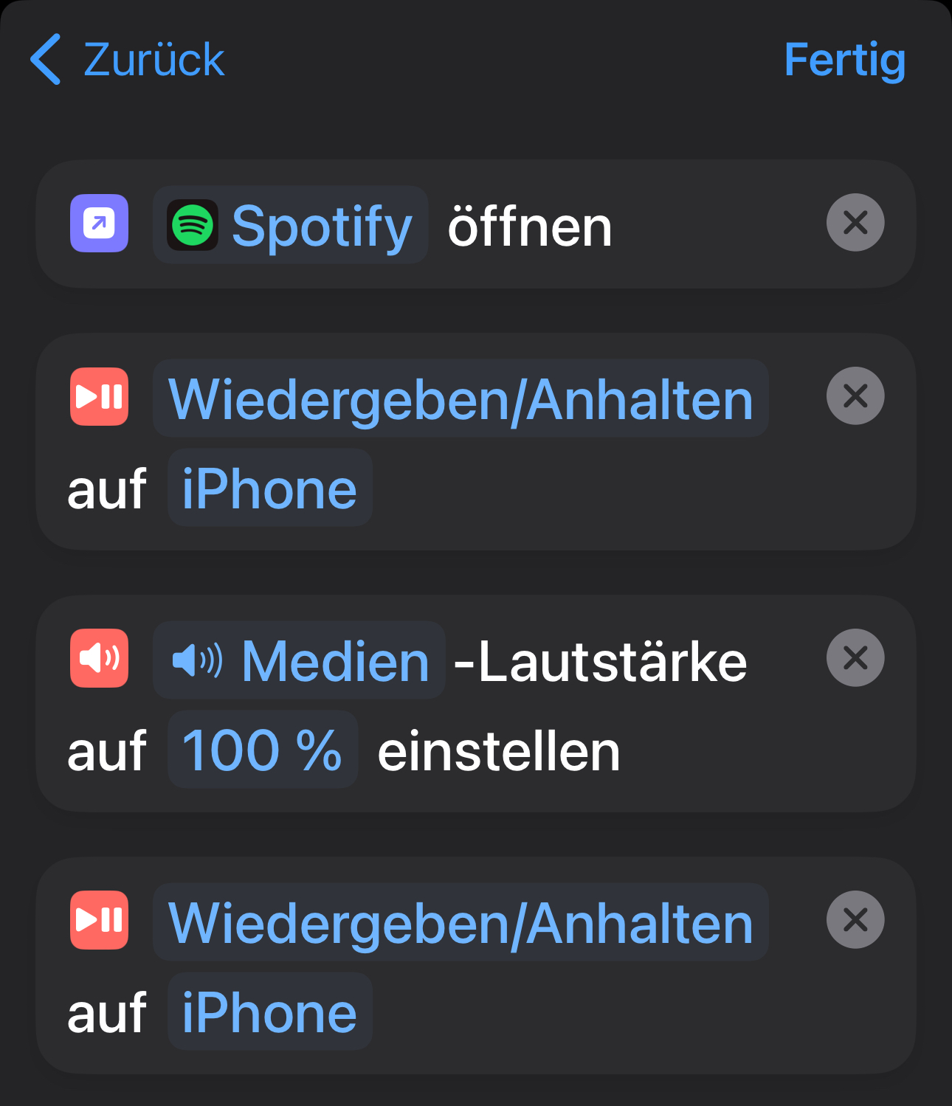Delete the last Wiedergeben/Anhalten action
This screenshot has width=952, height=1106.
[x=855, y=919]
